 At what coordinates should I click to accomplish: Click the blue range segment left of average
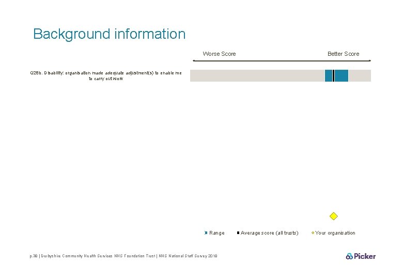click(x=329, y=76)
